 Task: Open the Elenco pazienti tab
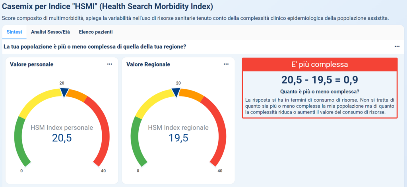click(x=96, y=32)
